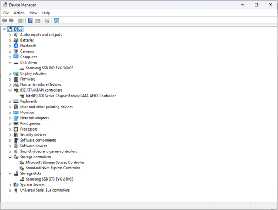Screen dimensions: 278x210
Task: Click the Human Interface Devices icon
Action: (16, 85)
